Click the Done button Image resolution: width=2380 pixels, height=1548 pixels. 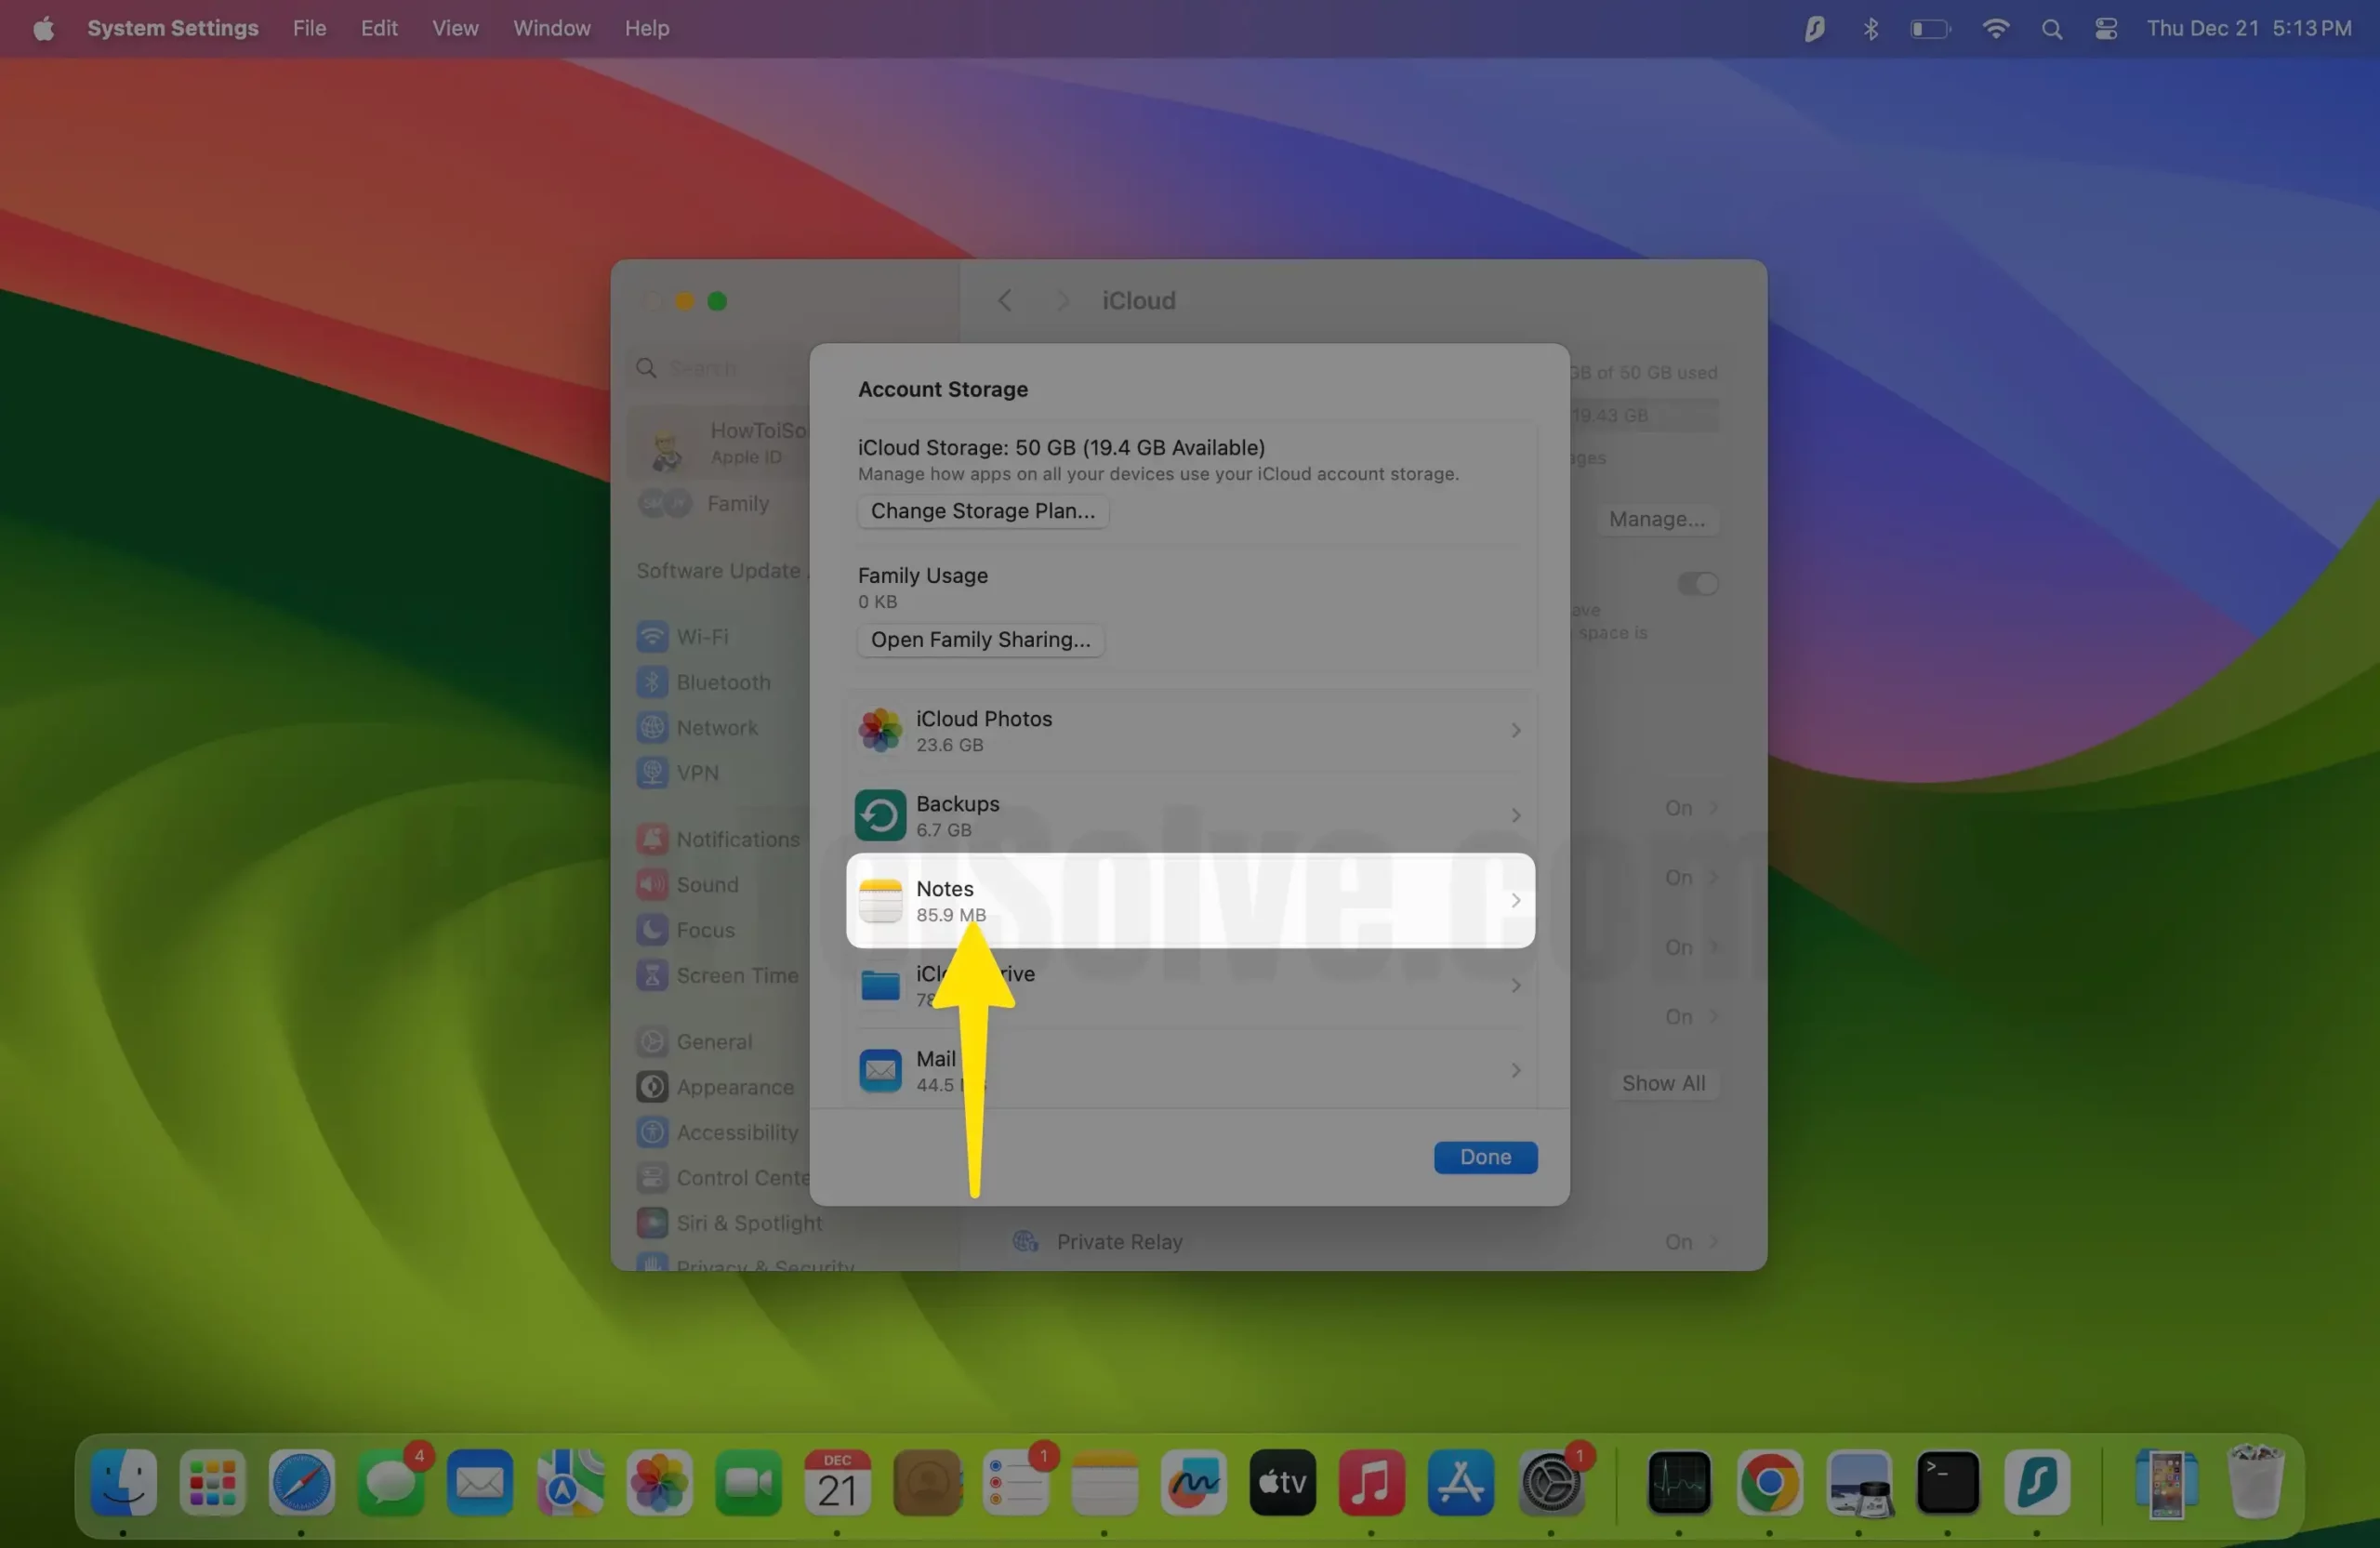[x=1485, y=1157]
